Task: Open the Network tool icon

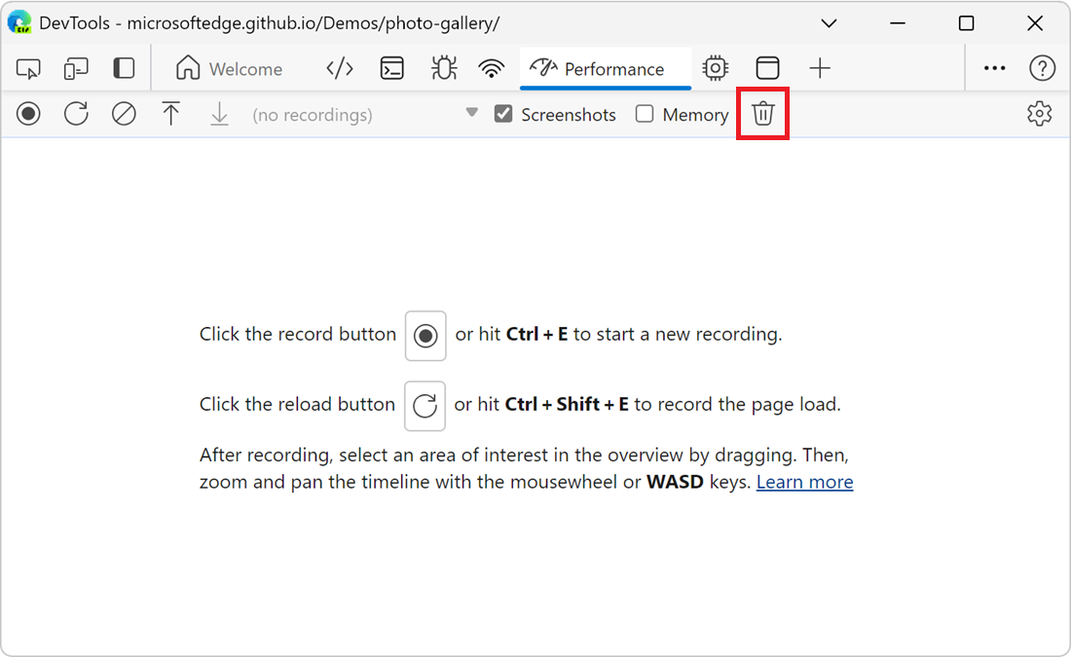Action: (492, 69)
